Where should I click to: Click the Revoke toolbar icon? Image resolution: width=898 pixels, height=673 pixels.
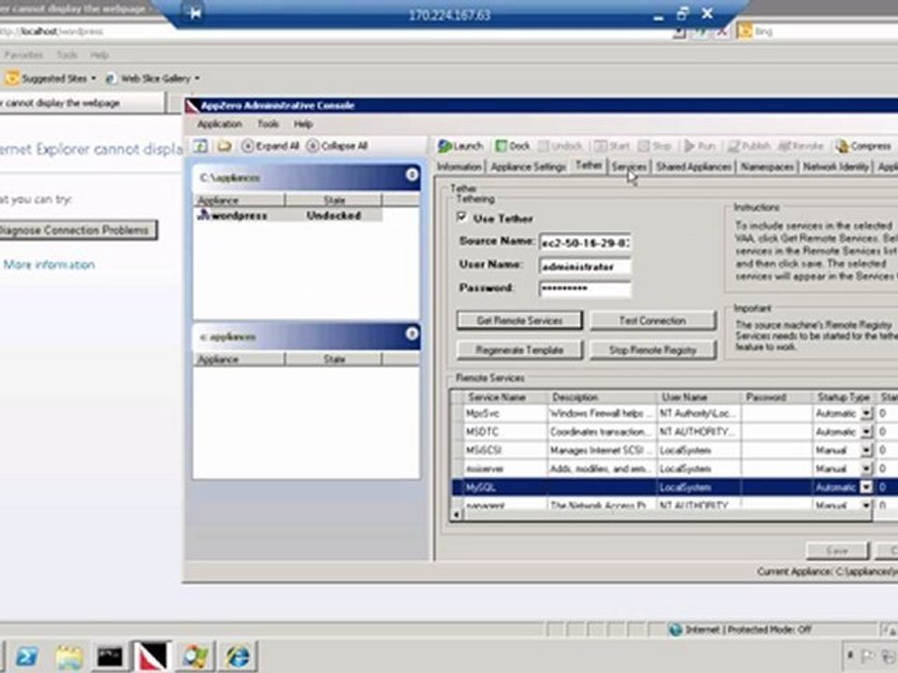tap(785, 146)
